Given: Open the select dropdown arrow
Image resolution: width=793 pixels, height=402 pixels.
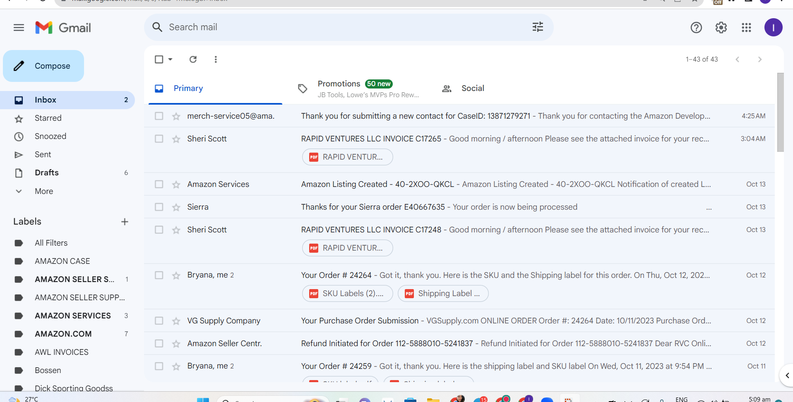Looking at the screenshot, I should [x=170, y=59].
